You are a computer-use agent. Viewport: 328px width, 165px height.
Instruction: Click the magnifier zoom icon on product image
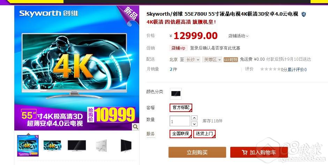coord(135,127)
